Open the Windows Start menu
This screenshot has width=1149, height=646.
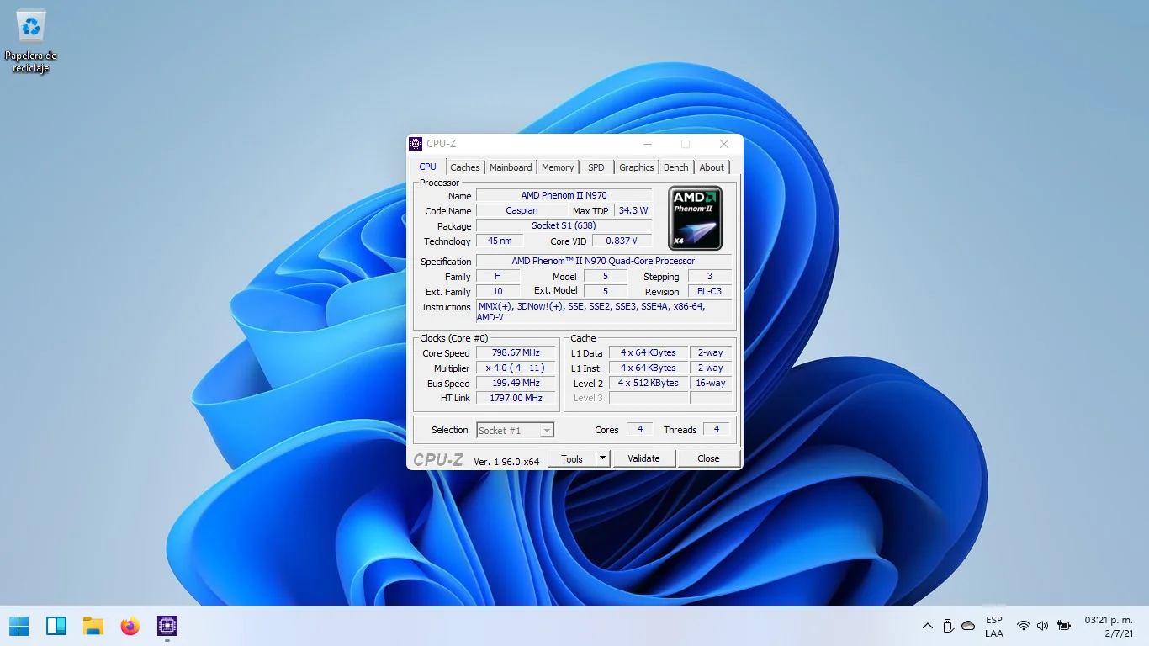coord(19,626)
